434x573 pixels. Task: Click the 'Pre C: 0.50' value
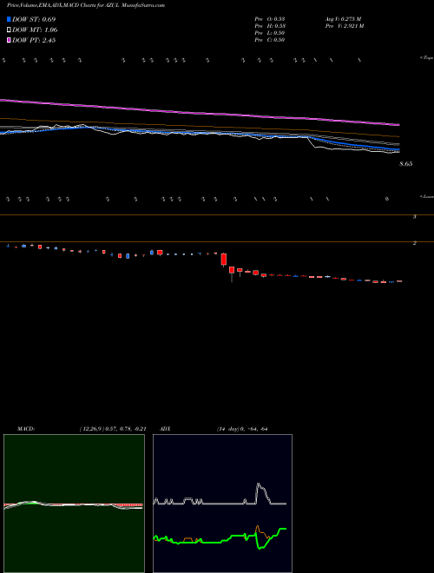270,40
